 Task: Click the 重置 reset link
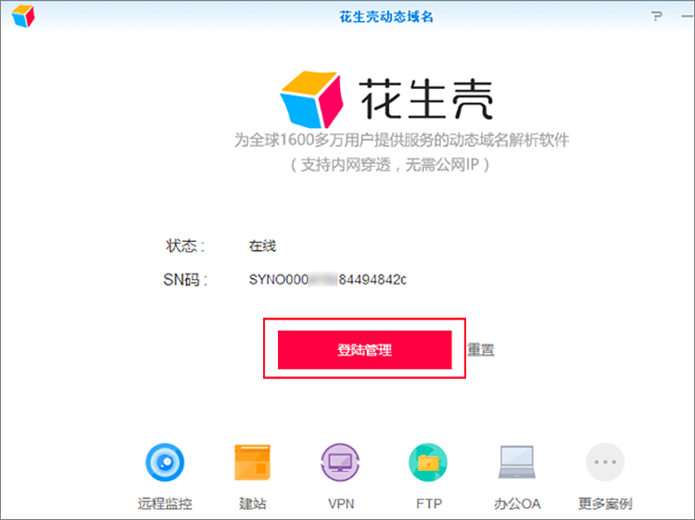[481, 349]
